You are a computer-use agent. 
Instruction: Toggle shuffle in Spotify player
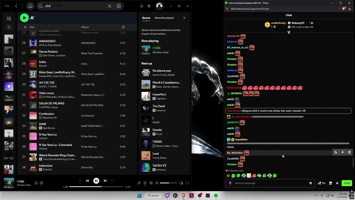80,181
